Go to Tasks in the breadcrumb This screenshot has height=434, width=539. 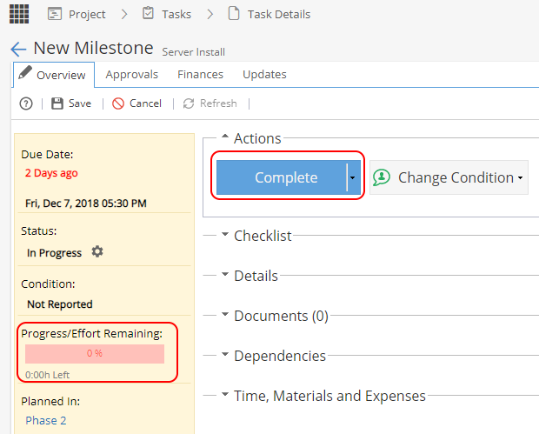[x=167, y=14]
